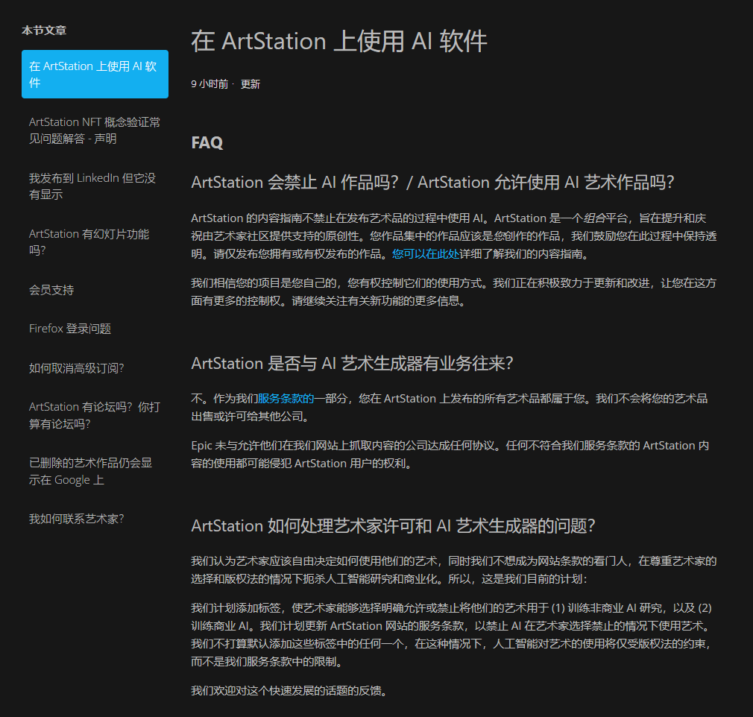Click paragraph starting Epic 未与允许他们
The image size is (753, 717).
click(450, 455)
